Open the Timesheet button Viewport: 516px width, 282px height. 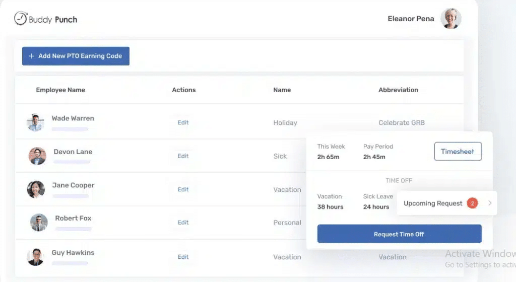click(458, 152)
